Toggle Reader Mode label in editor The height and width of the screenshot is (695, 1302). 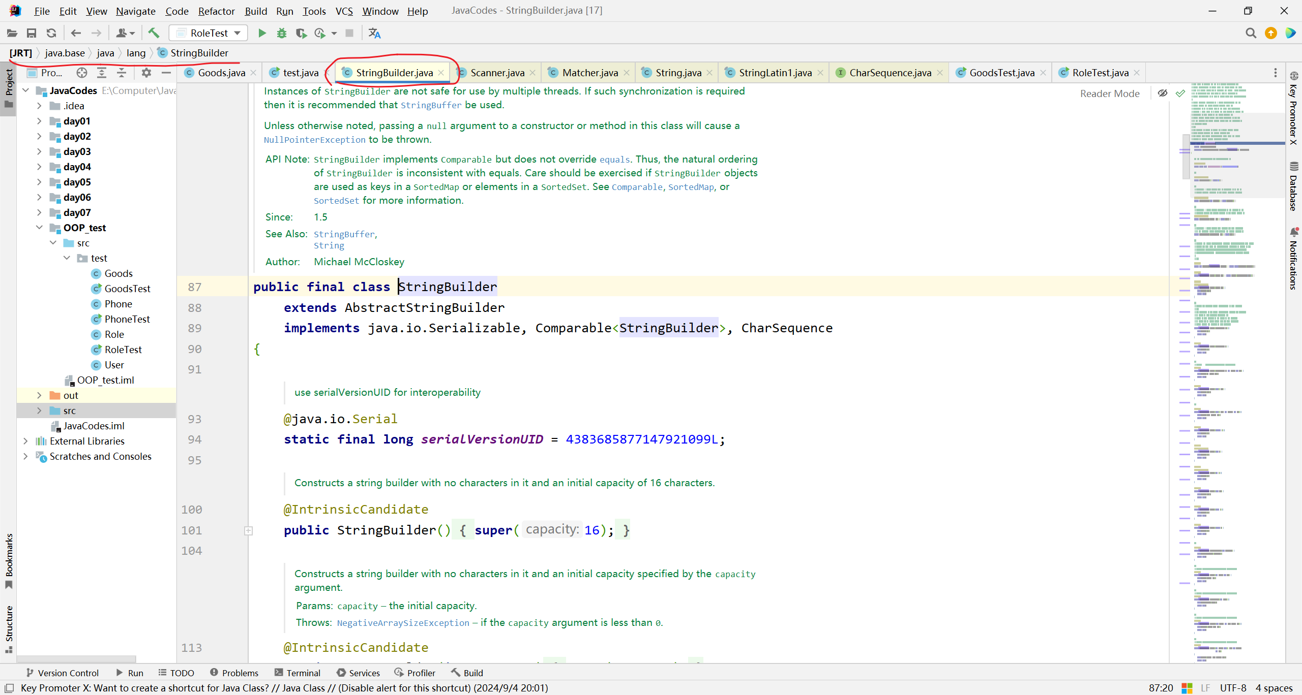[1110, 93]
